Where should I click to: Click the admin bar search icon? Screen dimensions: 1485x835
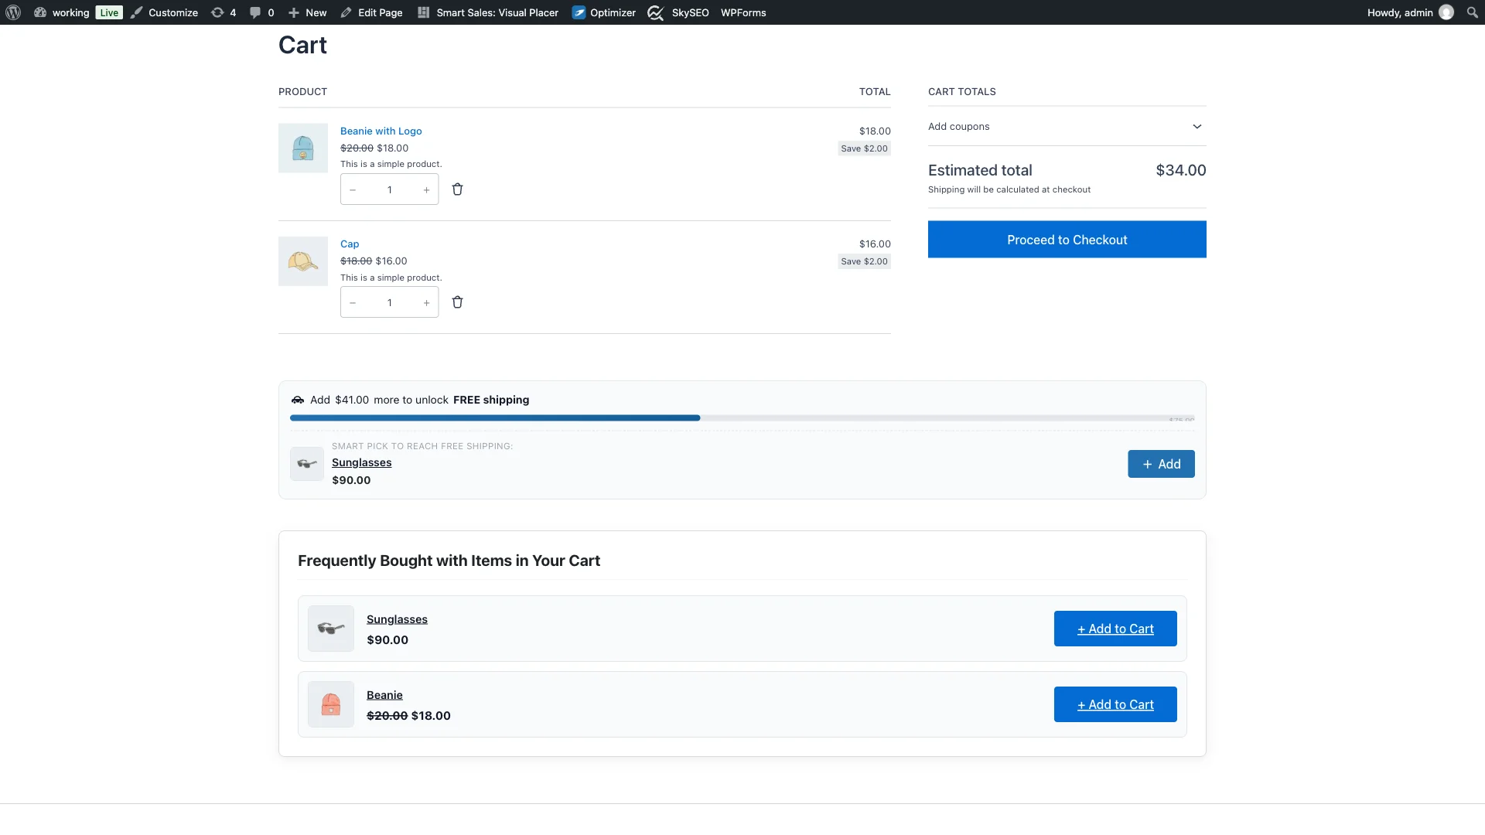[1472, 12]
